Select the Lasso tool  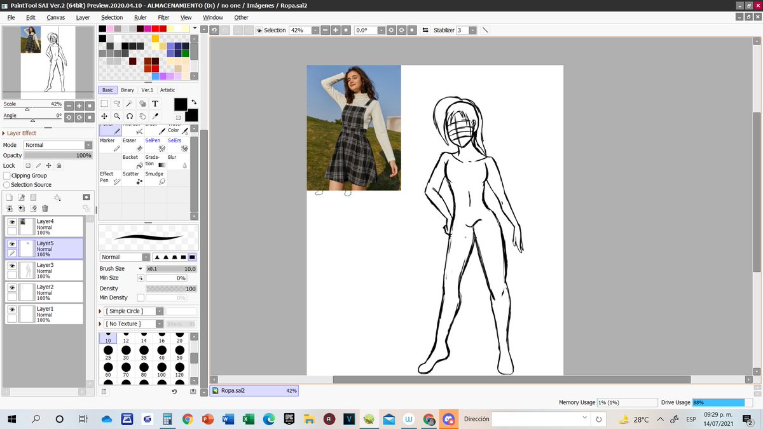pyautogui.click(x=117, y=104)
